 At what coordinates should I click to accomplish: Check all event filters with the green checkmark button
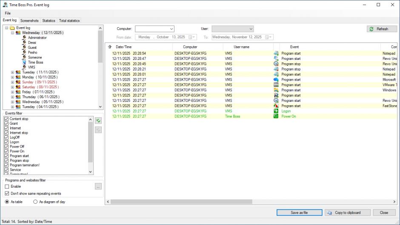coord(98,121)
